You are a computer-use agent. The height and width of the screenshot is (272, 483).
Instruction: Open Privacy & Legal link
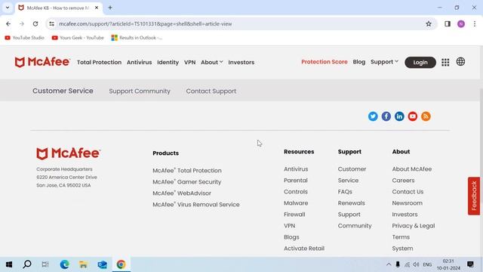pyautogui.click(x=414, y=226)
